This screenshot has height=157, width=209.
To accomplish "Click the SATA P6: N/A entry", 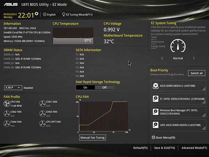I will (x=80, y=76).
